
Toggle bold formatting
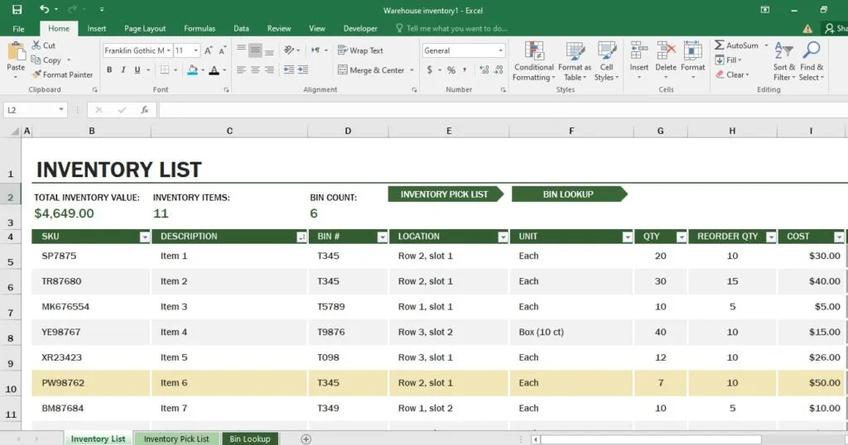[108, 70]
